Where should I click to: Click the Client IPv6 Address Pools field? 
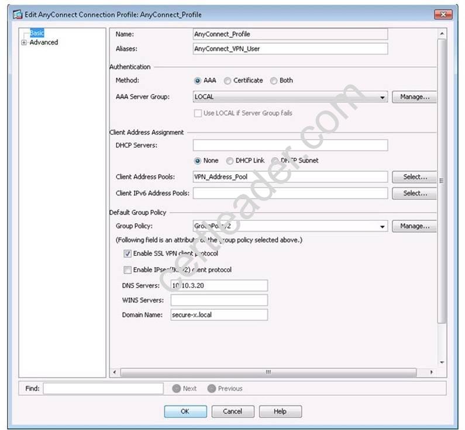click(290, 193)
